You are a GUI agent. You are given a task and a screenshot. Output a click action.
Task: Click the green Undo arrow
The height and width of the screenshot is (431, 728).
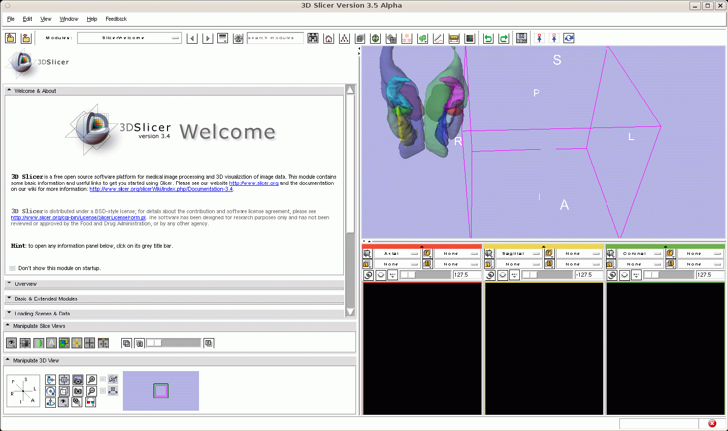tap(488, 38)
